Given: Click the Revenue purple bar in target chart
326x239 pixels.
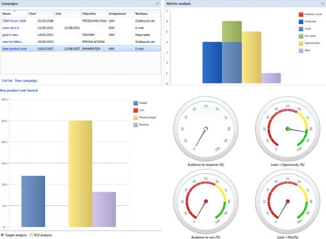Looking at the screenshot, I should coord(104,210).
